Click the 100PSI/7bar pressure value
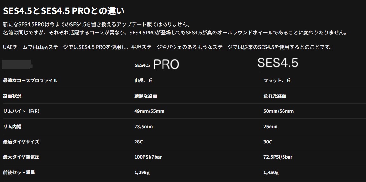Screen dimensions: 366x182 click(148, 157)
